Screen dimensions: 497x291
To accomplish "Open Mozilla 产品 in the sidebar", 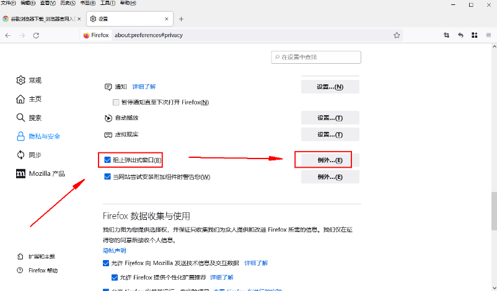I will click(40, 173).
